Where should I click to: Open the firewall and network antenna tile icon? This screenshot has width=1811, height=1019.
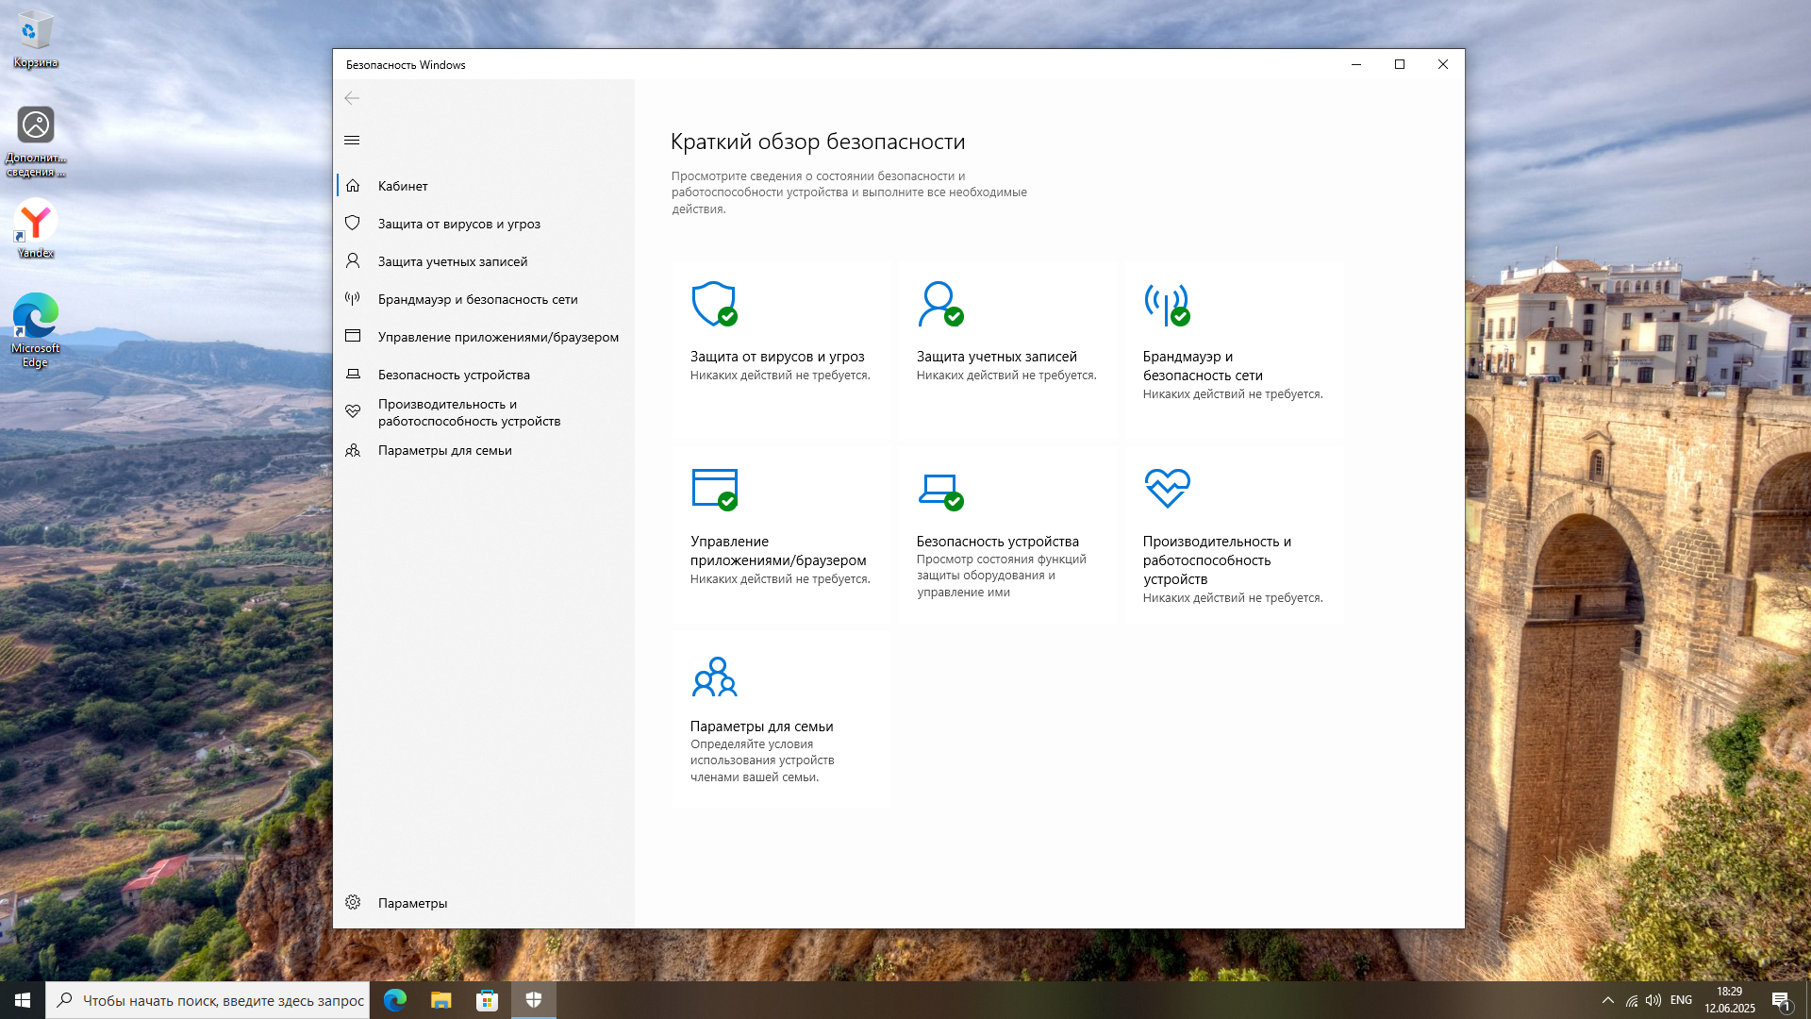(1167, 304)
